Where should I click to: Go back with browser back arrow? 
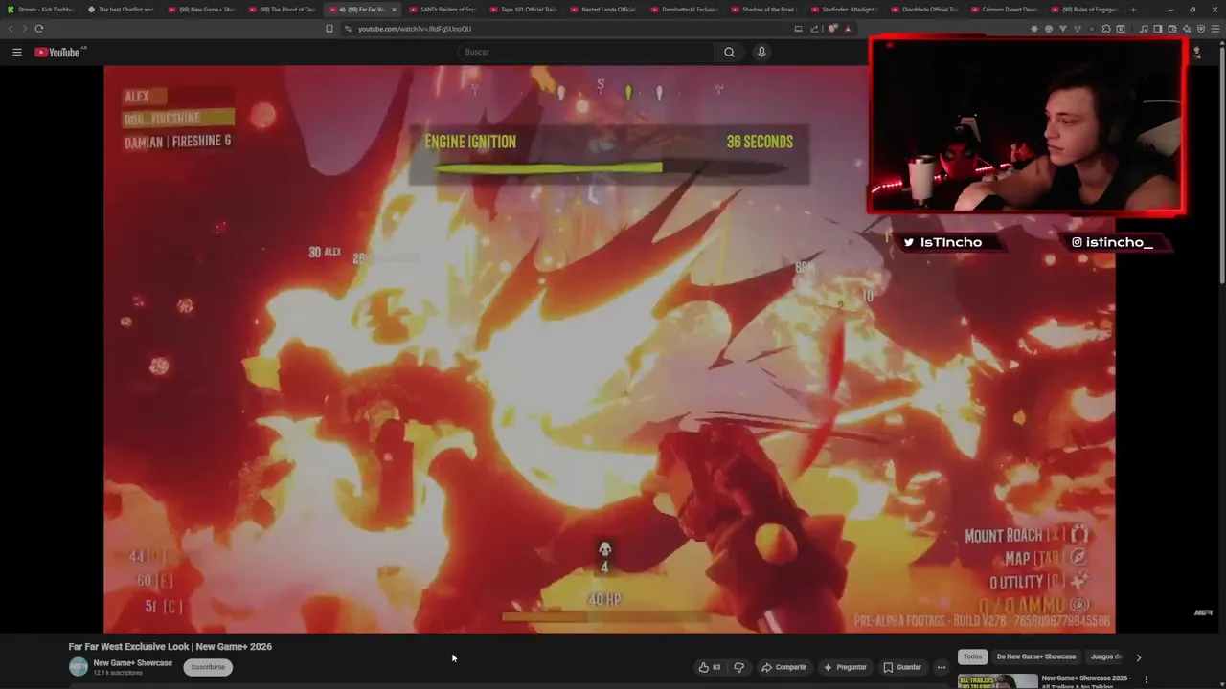(11, 29)
